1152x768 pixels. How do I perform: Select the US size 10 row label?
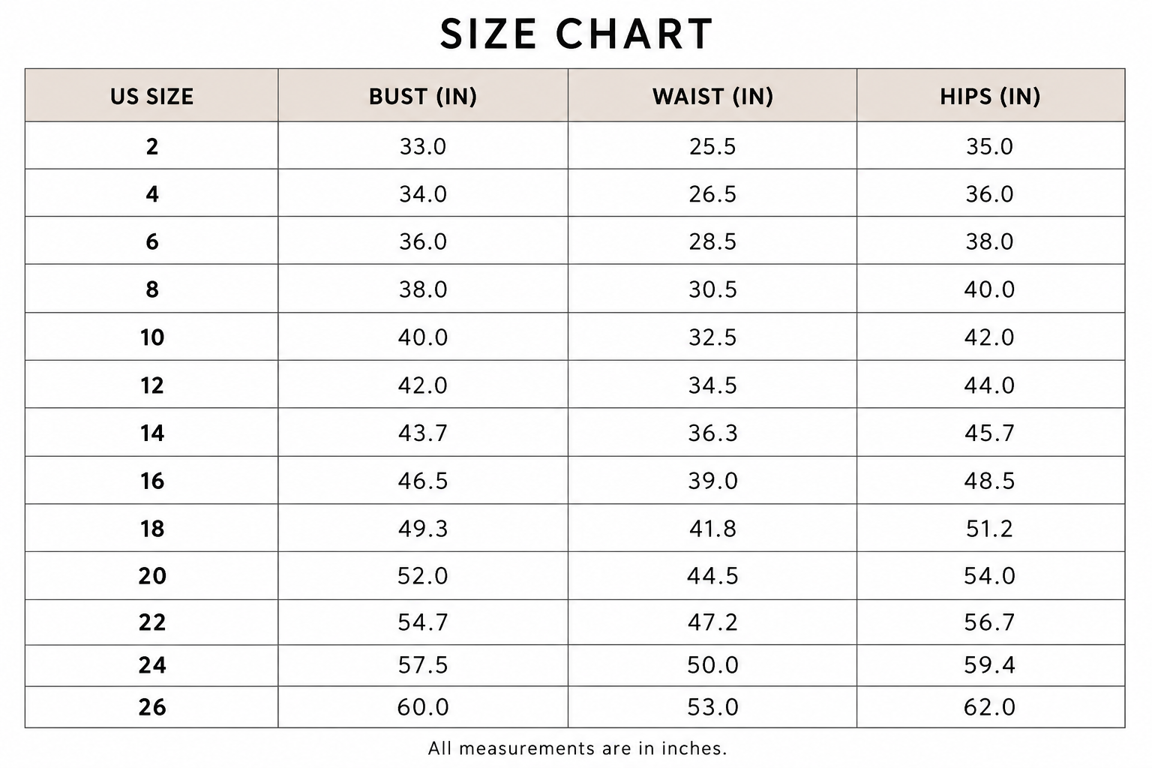(x=152, y=337)
